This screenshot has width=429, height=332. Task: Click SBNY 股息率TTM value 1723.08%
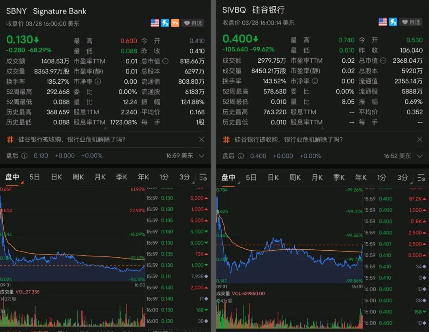[124, 122]
